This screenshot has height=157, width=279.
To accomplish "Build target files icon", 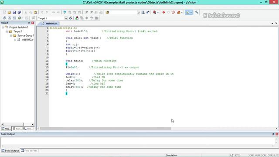I will [x=10, y=18].
